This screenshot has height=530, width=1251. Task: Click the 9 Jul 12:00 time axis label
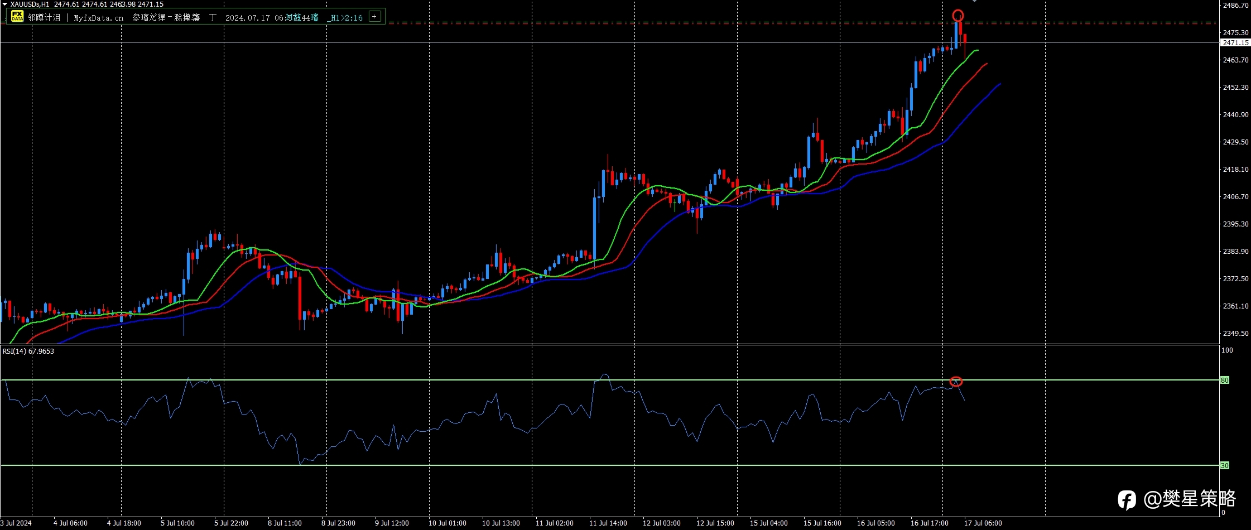[x=392, y=523]
